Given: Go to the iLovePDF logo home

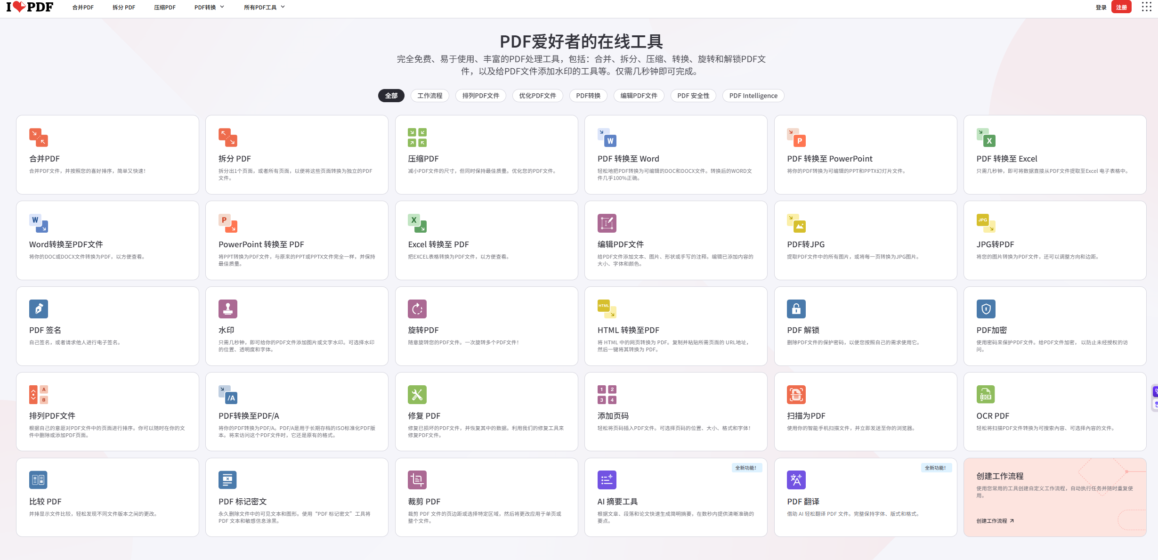Looking at the screenshot, I should coord(30,7).
